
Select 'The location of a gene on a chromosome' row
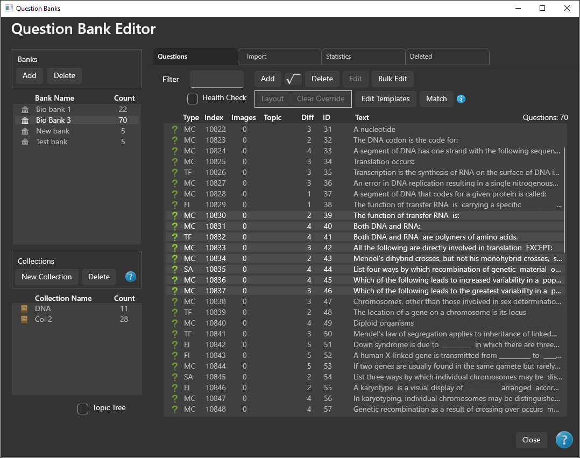point(365,312)
